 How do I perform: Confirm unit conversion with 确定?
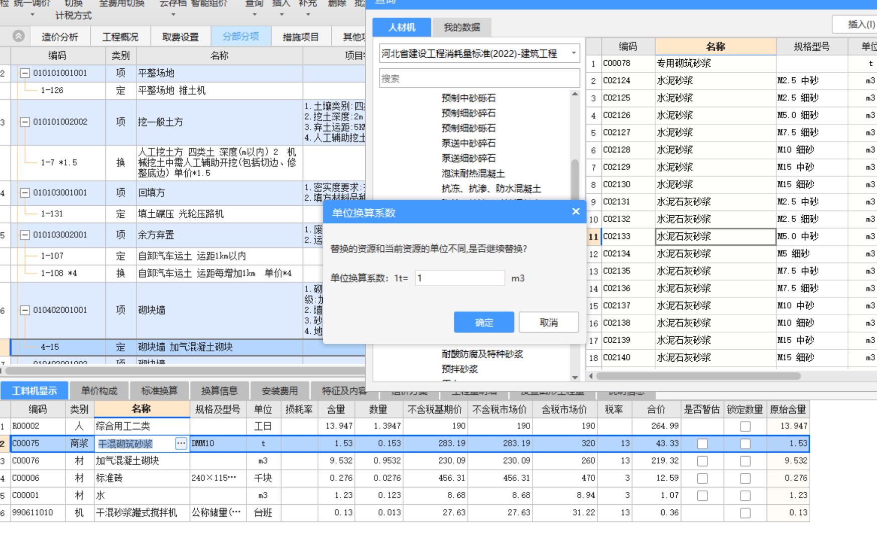[484, 322]
